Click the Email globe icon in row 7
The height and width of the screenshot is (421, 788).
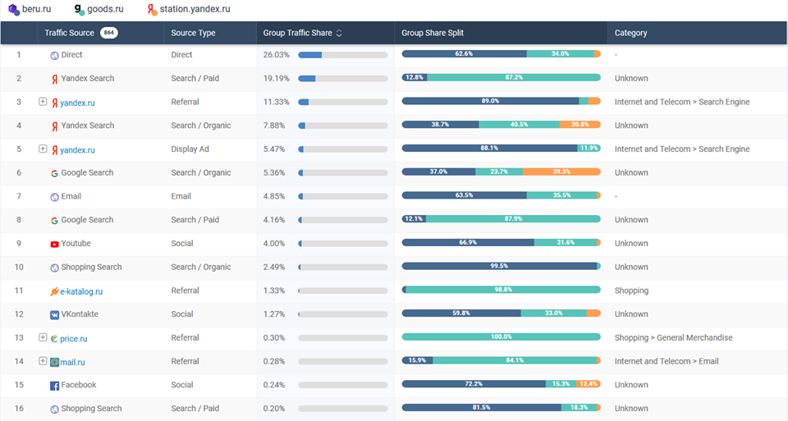[54, 197]
